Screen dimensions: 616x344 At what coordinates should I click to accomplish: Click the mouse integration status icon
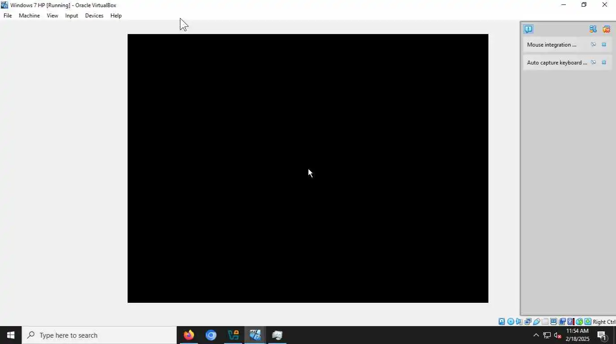pyautogui.click(x=579, y=322)
